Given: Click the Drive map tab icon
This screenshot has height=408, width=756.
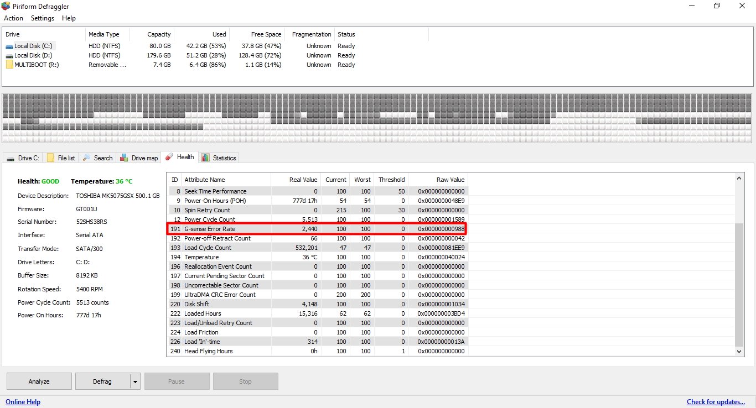Looking at the screenshot, I should point(125,158).
